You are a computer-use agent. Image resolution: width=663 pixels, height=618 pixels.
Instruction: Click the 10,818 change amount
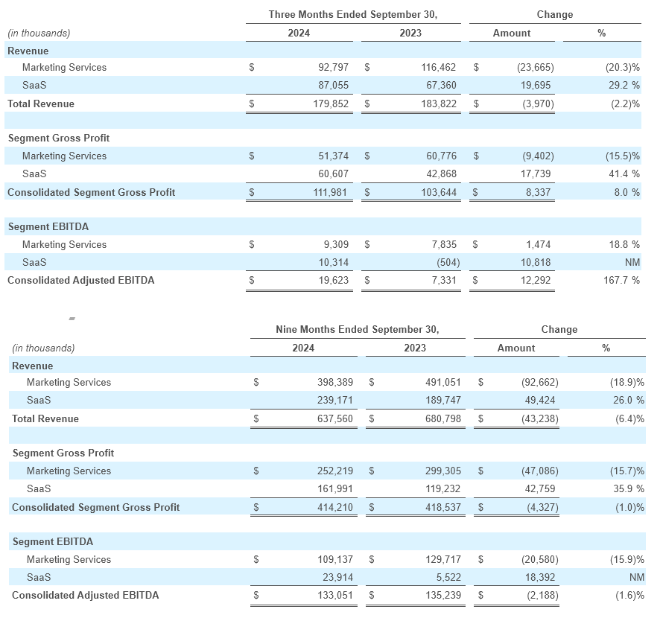[536, 263]
